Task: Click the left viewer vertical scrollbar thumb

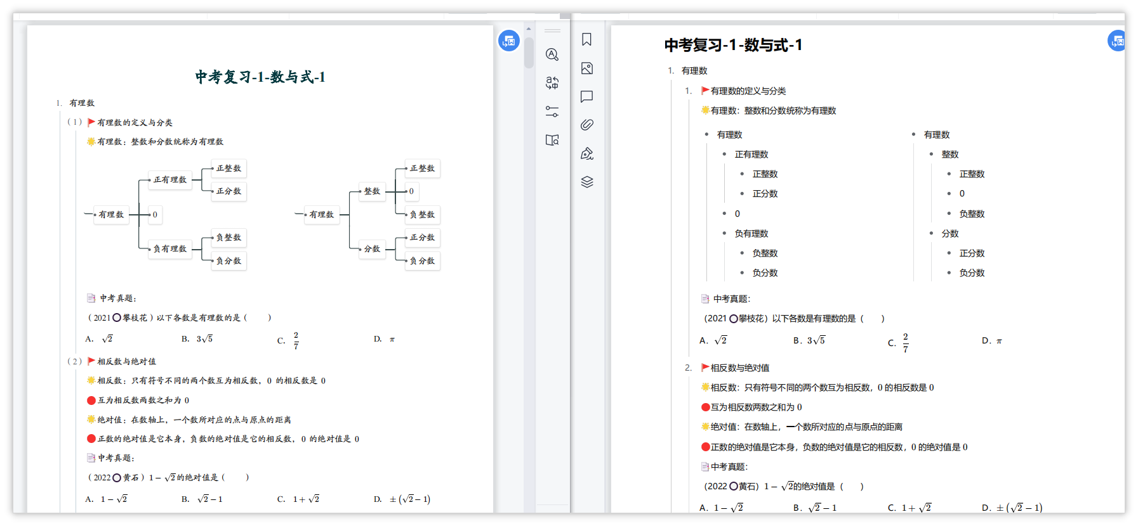Action: point(529,52)
